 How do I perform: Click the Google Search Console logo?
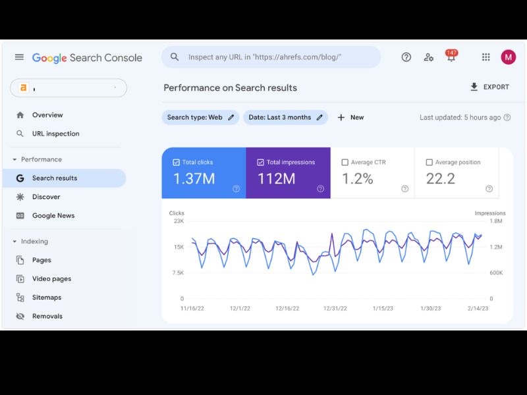(x=87, y=58)
